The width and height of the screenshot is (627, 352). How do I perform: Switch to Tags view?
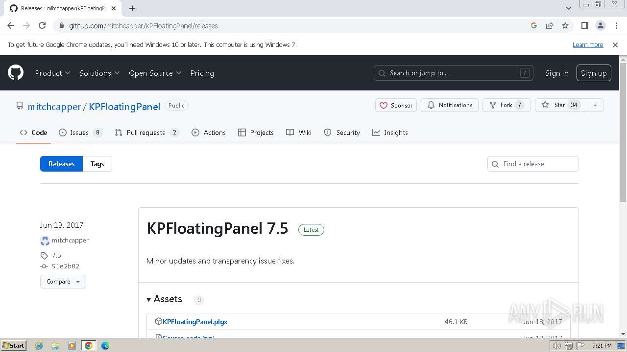tap(97, 164)
